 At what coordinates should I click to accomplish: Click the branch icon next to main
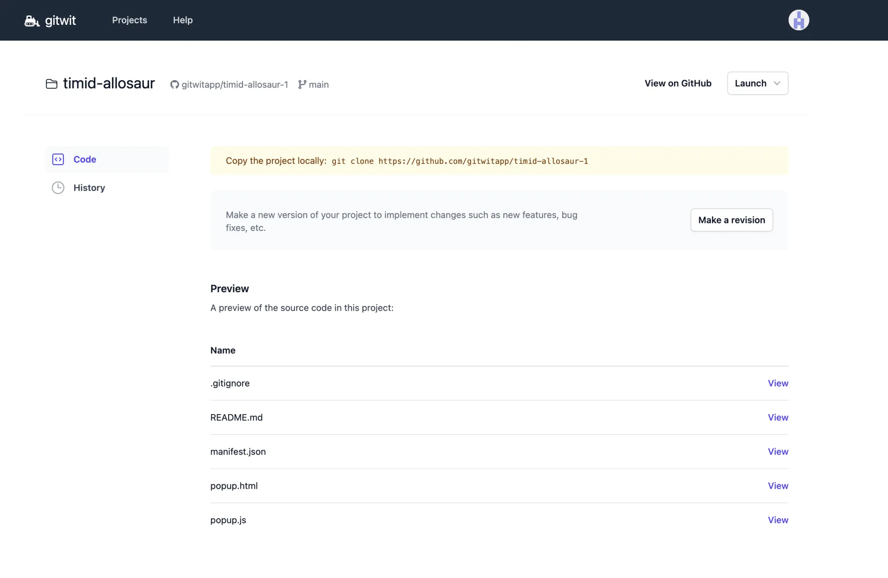click(302, 84)
